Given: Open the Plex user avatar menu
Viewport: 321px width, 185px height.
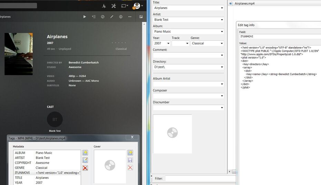Looking at the screenshot, I should 138,6.
